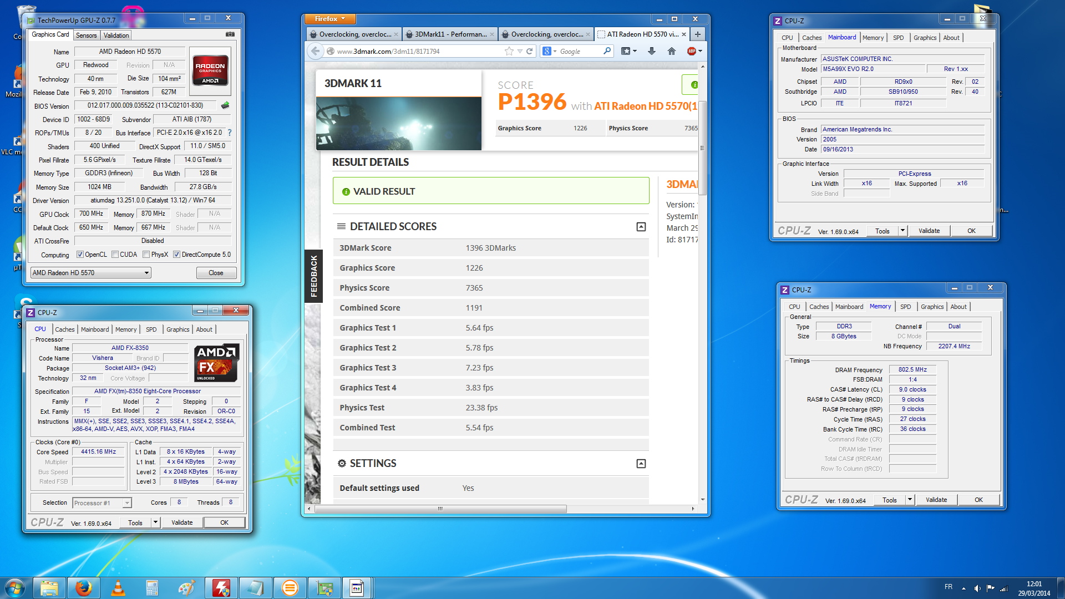Image resolution: width=1065 pixels, height=599 pixels.
Task: Click the GPU-Z screenshot camera icon
Action: [x=230, y=34]
